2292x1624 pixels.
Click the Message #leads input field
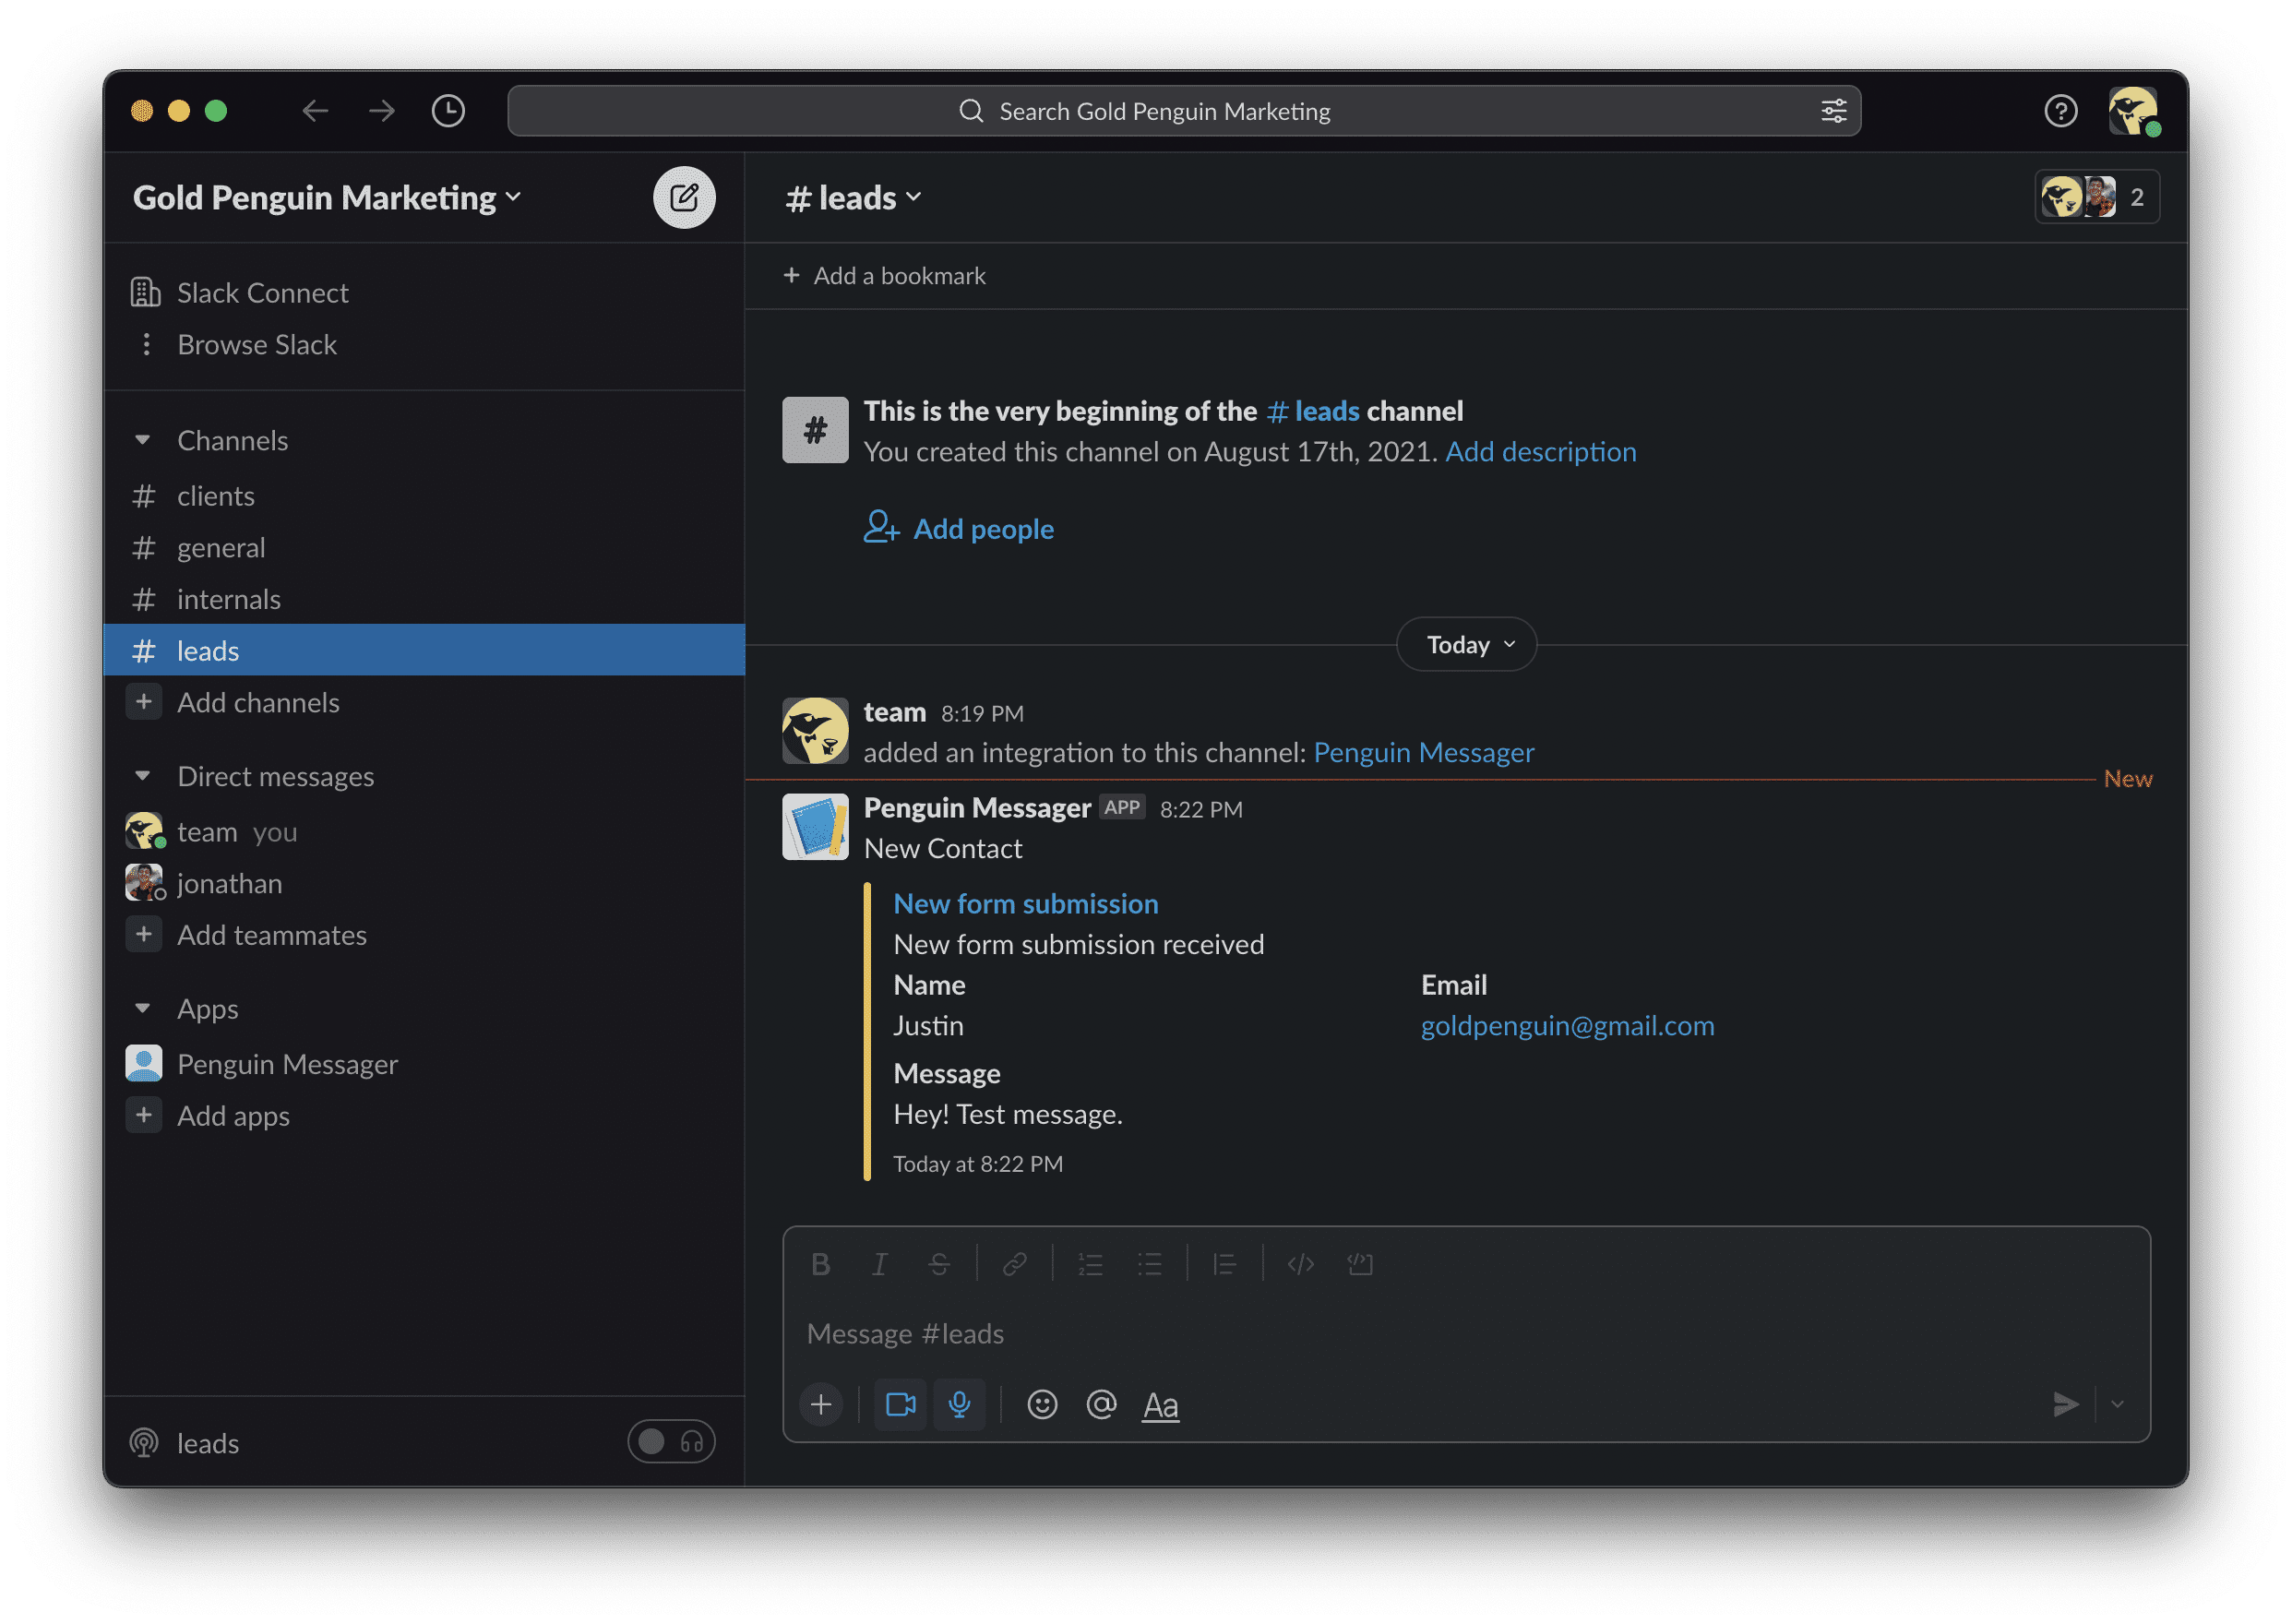1466,1333
